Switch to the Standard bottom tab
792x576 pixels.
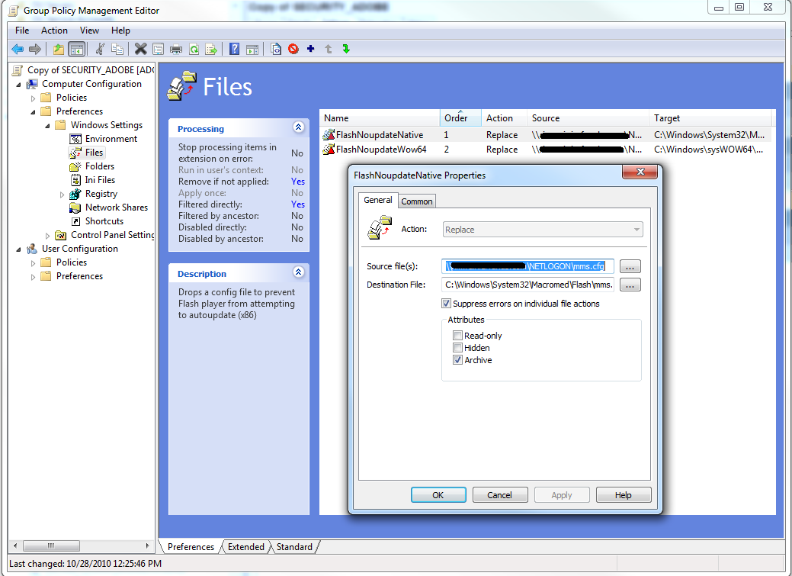tap(294, 547)
